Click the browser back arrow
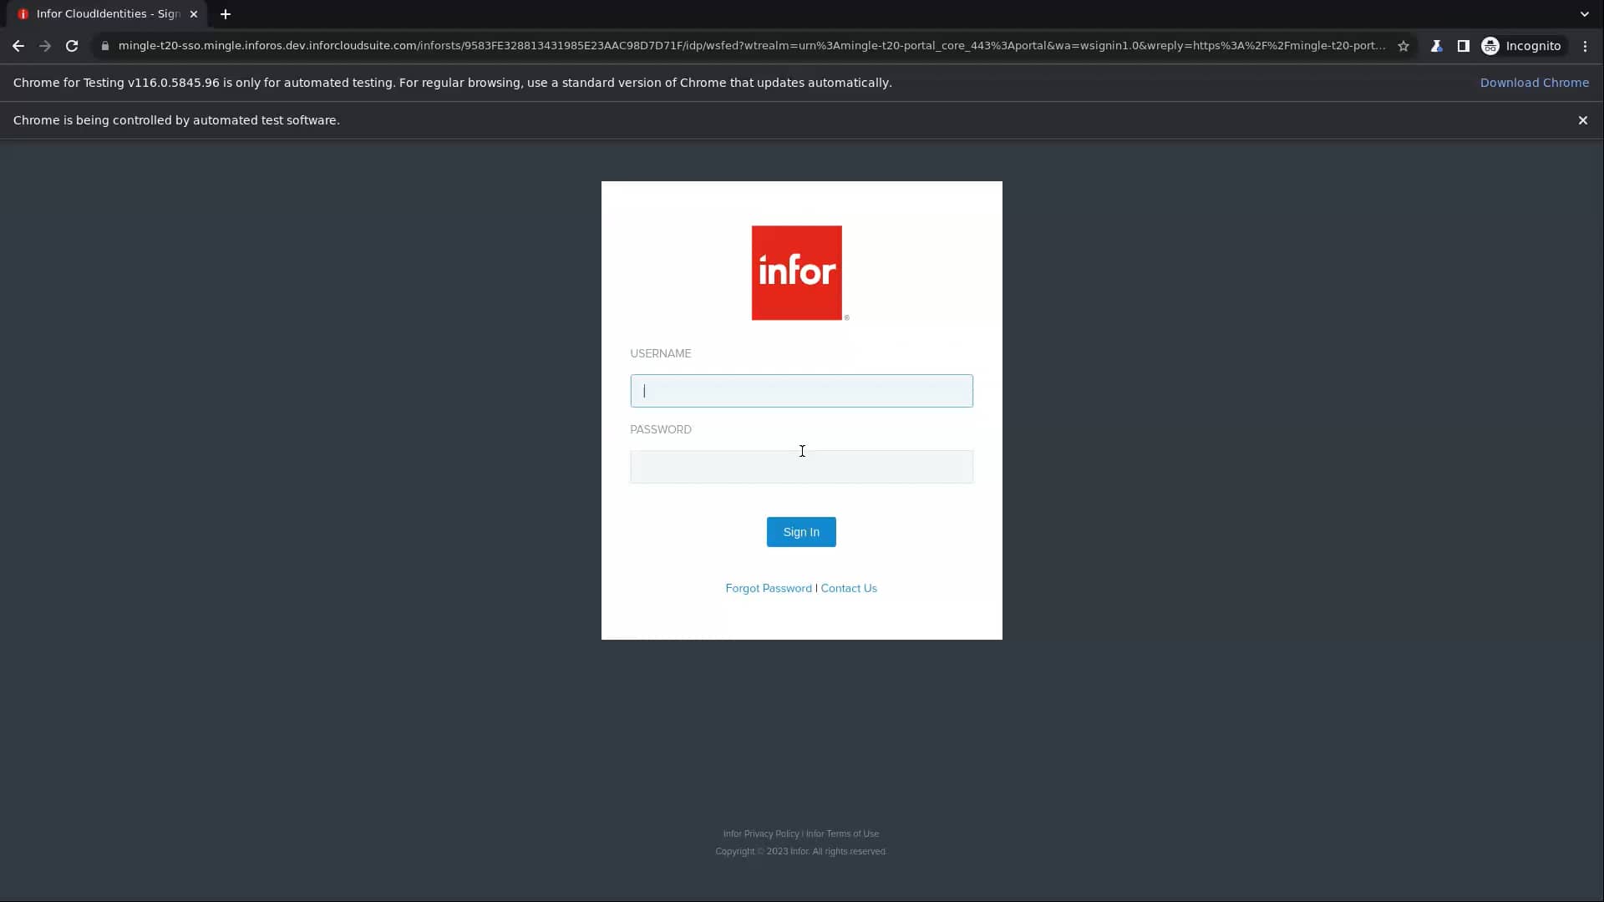 [x=18, y=46]
